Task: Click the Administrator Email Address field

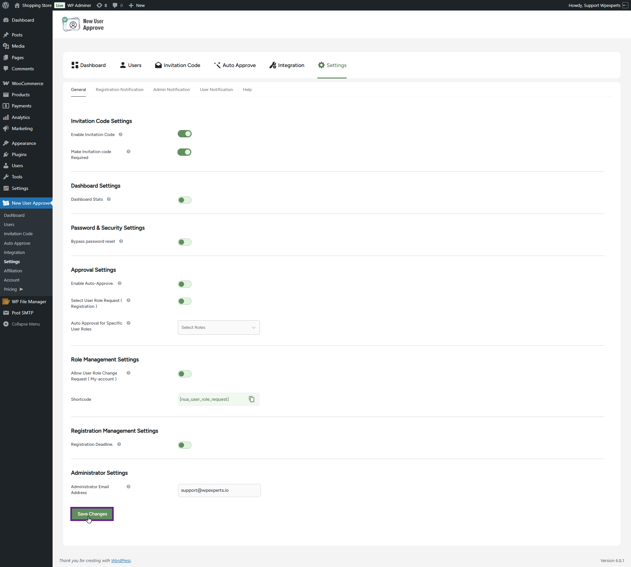Action: point(219,490)
